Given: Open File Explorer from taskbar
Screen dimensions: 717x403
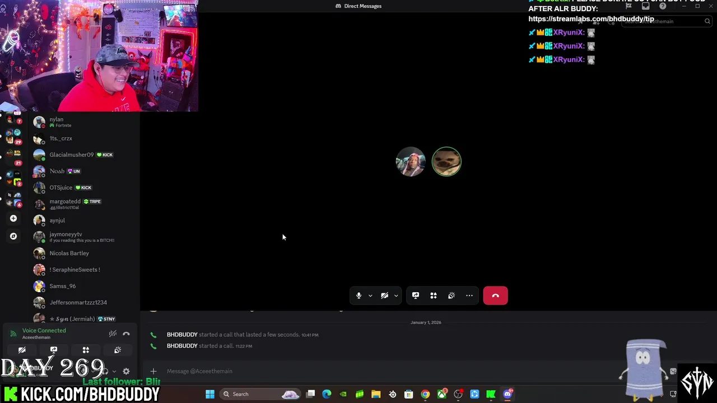Looking at the screenshot, I should click(x=376, y=394).
